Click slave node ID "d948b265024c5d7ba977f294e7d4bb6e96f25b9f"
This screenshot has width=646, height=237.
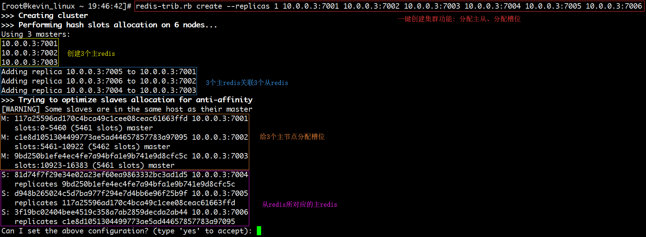[x=101, y=193]
